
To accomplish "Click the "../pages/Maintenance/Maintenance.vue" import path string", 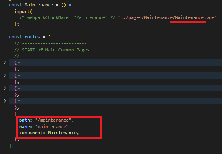I will 167,18.
